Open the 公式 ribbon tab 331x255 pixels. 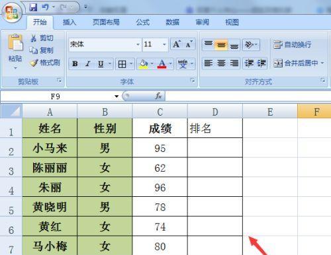click(x=143, y=22)
